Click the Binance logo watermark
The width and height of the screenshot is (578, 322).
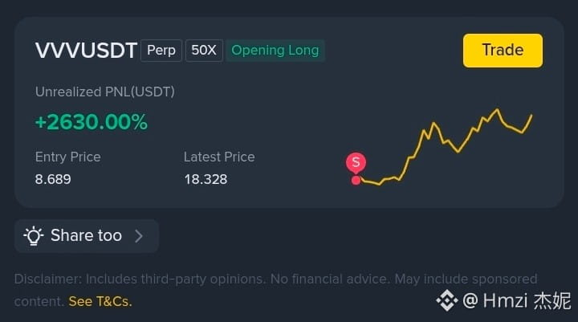(x=447, y=300)
